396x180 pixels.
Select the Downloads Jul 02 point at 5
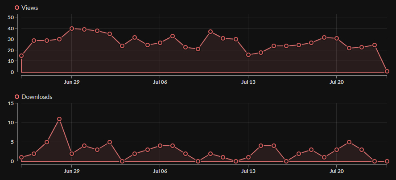[109, 142]
